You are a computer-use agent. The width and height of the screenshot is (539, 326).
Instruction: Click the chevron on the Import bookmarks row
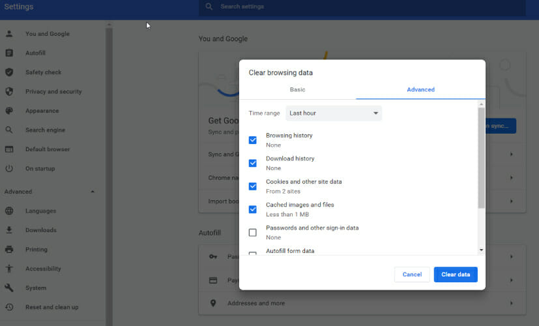coord(512,201)
